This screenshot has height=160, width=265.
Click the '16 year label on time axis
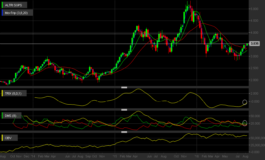(x=197, y=156)
